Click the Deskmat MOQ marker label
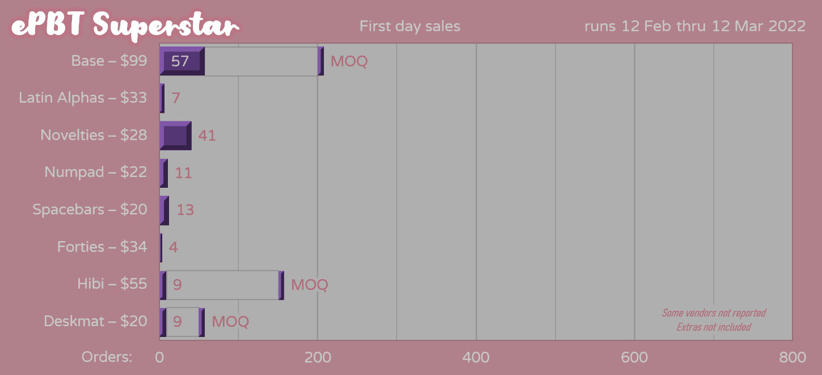 [x=230, y=322]
